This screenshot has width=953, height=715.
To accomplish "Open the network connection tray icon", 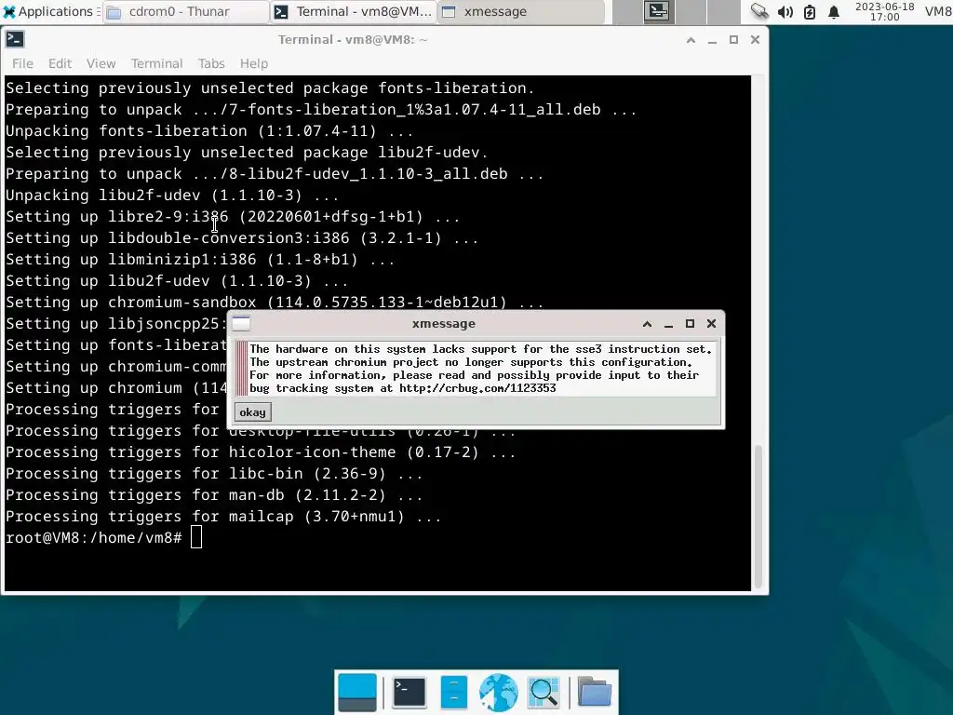I will [x=759, y=11].
